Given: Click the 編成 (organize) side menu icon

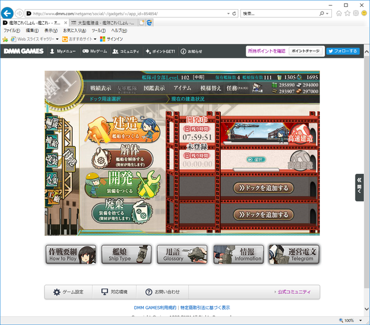Looking at the screenshot, I should [52, 123].
